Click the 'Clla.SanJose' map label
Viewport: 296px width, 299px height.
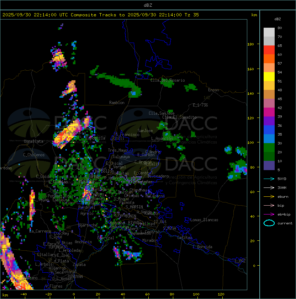(x=162, y=113)
